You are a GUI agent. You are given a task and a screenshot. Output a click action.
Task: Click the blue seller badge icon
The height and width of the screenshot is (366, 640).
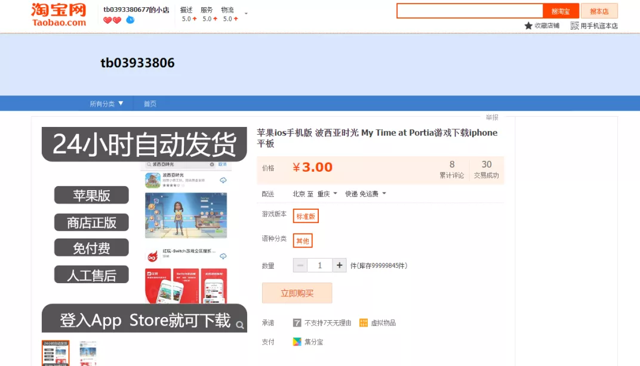coord(130,20)
